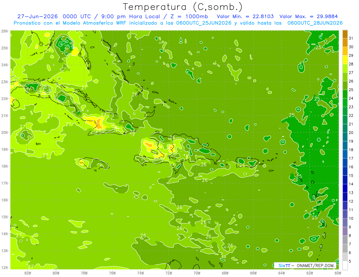Click the "6" color-scale label

(x=350, y=253)
